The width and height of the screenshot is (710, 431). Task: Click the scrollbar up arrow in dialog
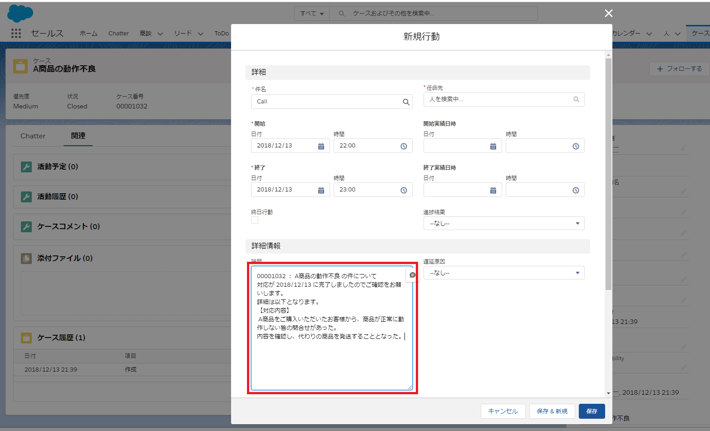pyautogui.click(x=608, y=55)
